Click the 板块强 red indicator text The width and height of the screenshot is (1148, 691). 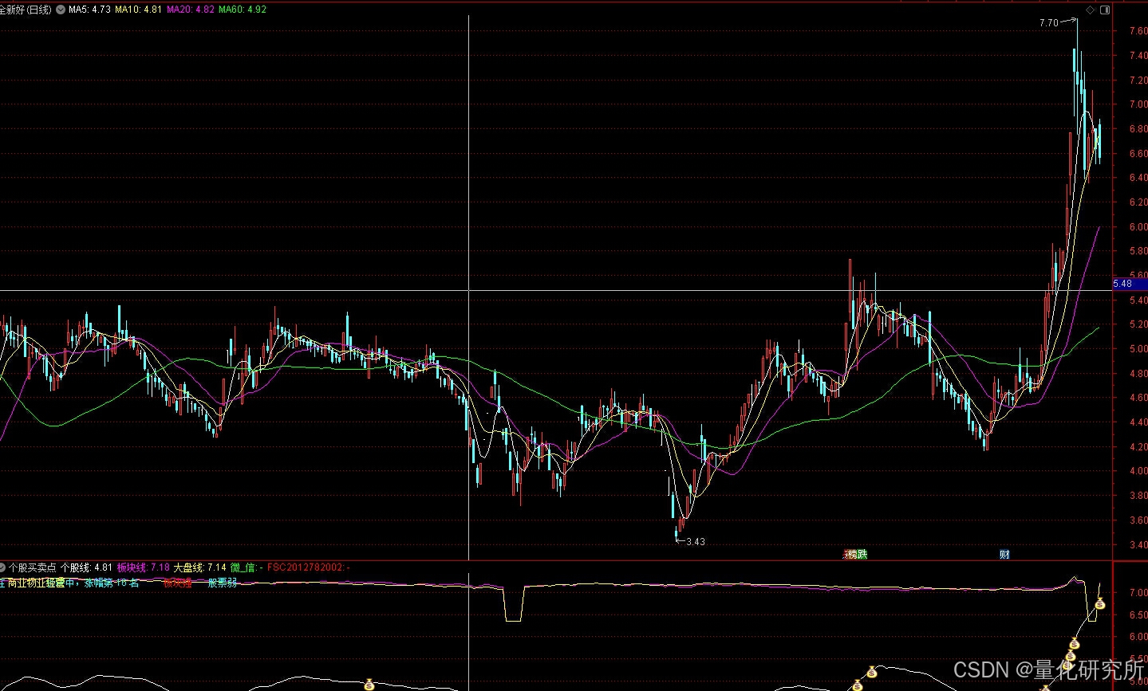[178, 583]
